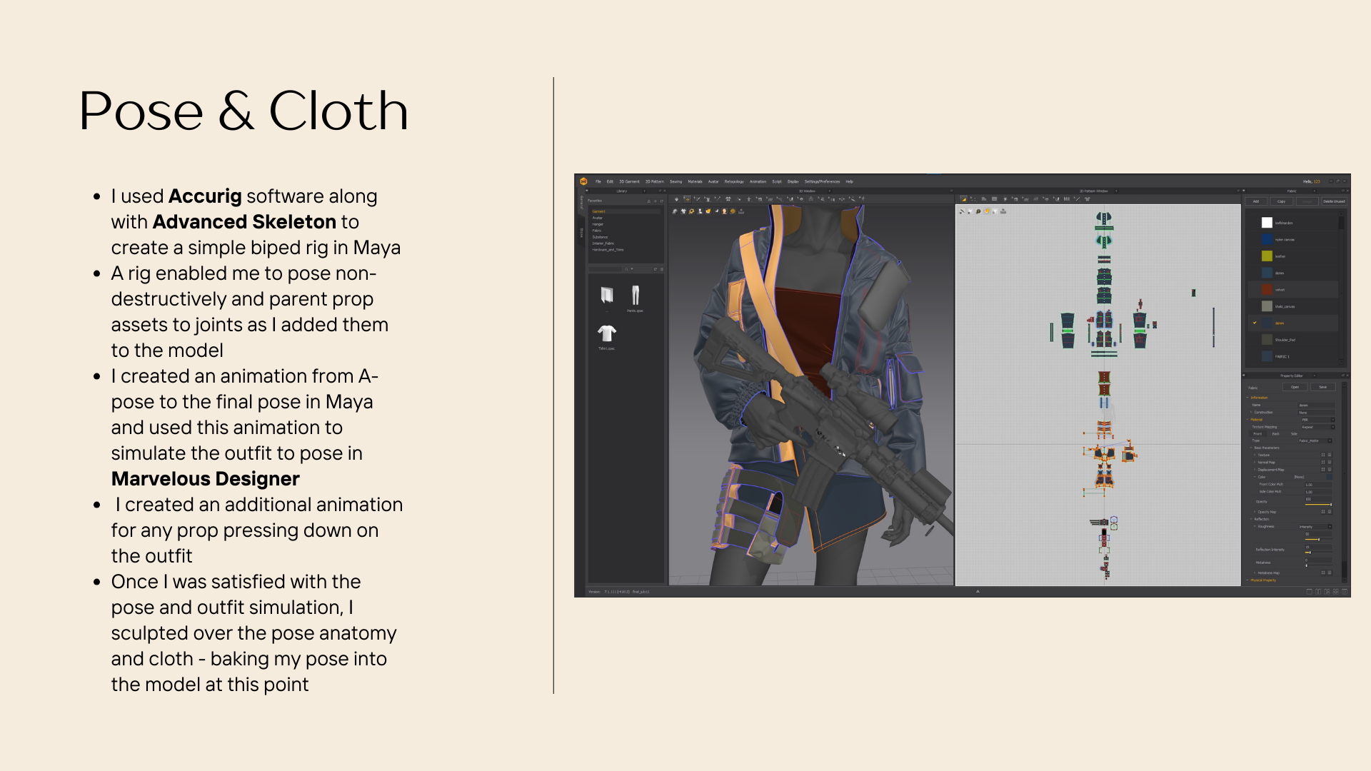Screen dimensions: 1371x771
Task: Select the Select/Move tool in 3D toolbar
Action: pos(688,199)
